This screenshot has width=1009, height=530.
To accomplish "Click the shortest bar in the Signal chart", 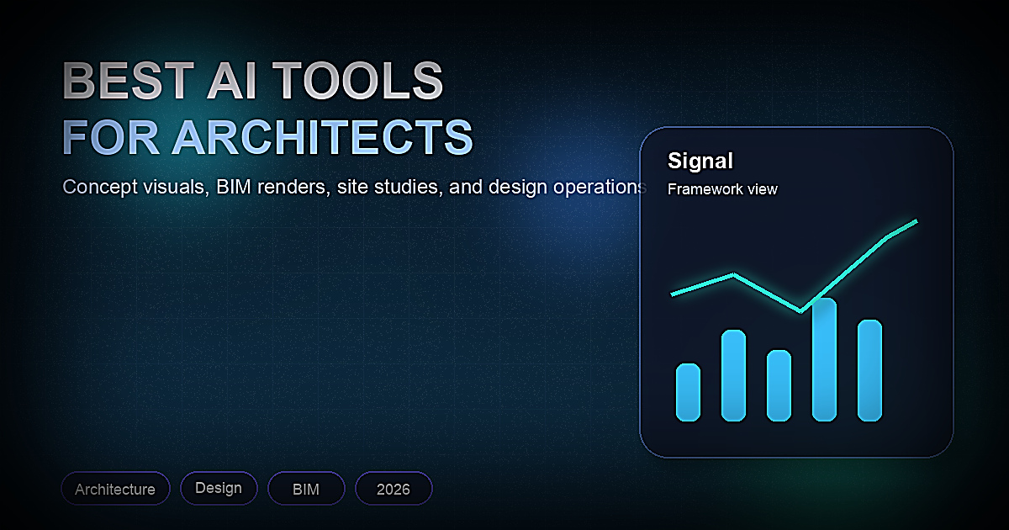I will [x=688, y=392].
